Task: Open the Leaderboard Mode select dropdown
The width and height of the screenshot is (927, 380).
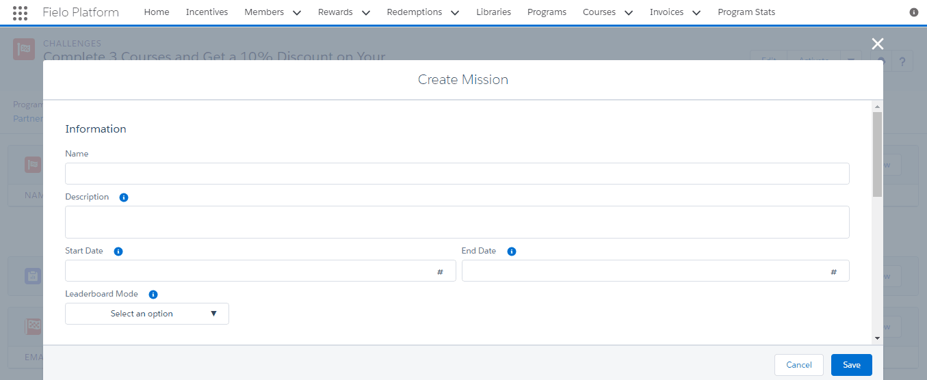Action: coord(147,314)
